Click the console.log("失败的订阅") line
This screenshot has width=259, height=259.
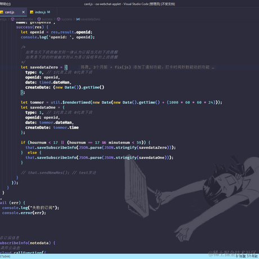click(30, 208)
